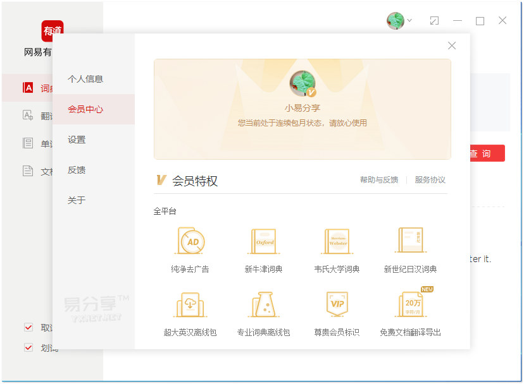Open the 韦氏大学词典 Webster dictionary icon
Screen dimensions: 524x384
337,241
